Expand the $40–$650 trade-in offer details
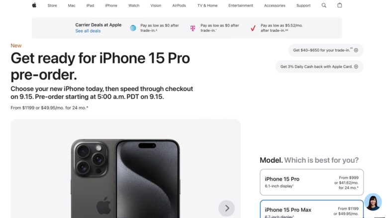The height and width of the screenshot is (218, 388). [326, 50]
